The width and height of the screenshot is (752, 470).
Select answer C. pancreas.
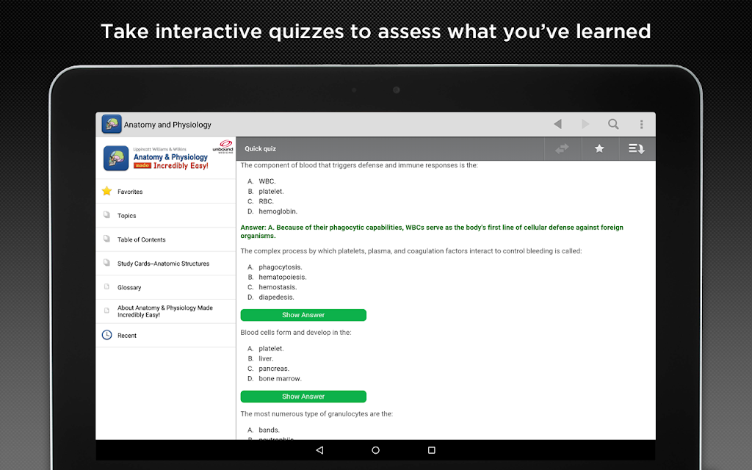pyautogui.click(x=269, y=369)
